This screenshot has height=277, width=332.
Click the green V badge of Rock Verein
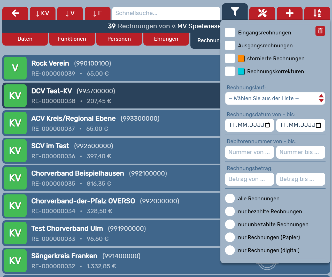click(15, 68)
